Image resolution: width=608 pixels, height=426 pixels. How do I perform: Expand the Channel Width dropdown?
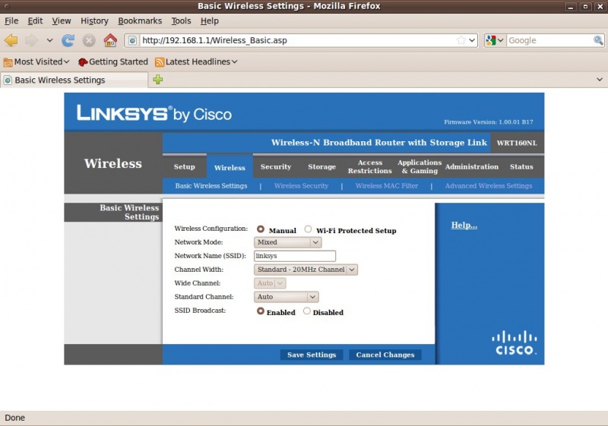[x=306, y=270]
